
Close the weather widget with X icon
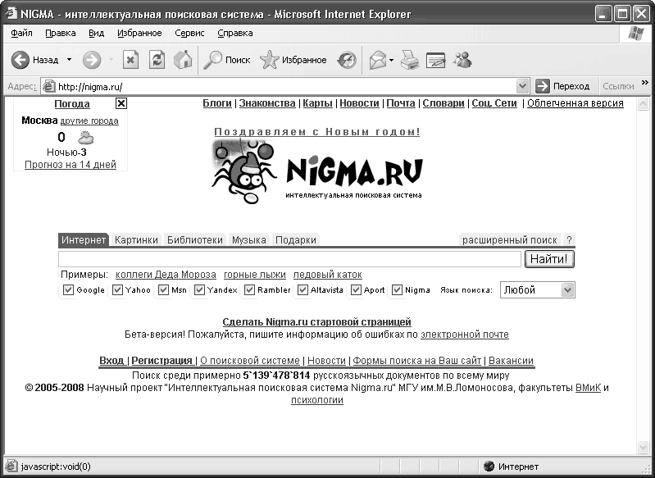point(121,103)
